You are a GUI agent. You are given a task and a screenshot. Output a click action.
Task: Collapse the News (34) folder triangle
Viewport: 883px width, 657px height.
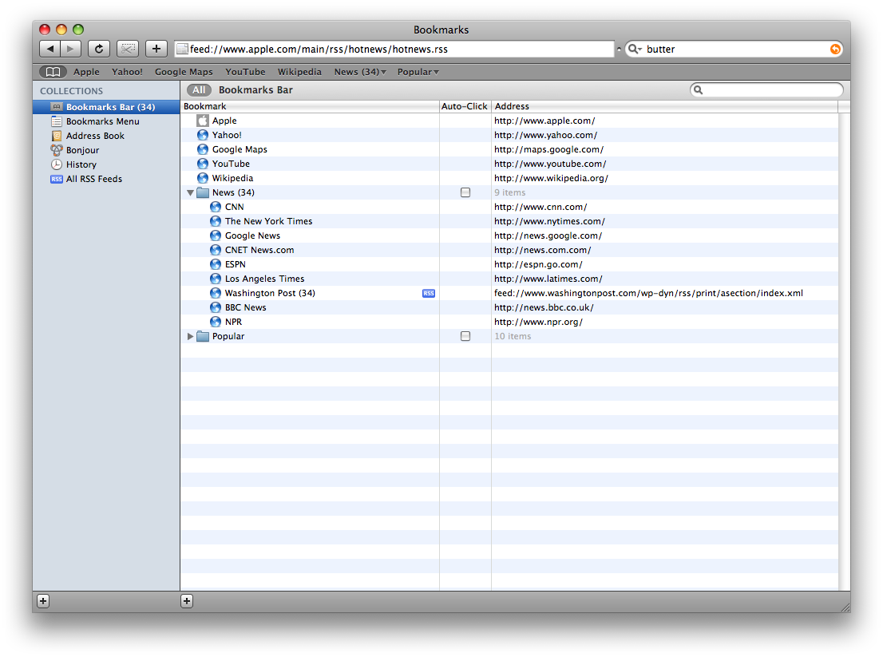(190, 192)
